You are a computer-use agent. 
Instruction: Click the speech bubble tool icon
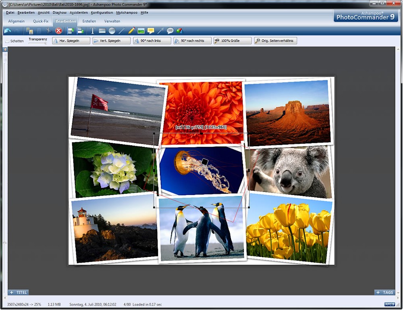point(170,31)
